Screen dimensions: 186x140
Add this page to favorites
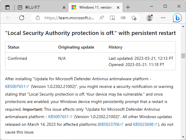pyautogui.click(x=134, y=18)
